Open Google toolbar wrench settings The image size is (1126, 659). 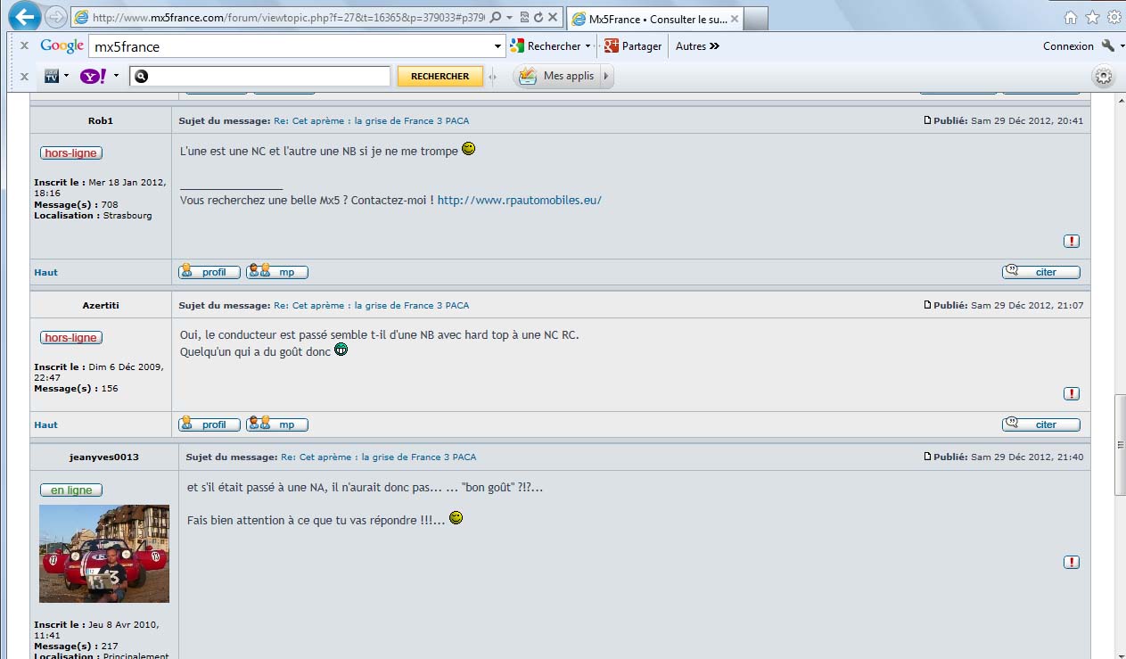coord(1108,45)
